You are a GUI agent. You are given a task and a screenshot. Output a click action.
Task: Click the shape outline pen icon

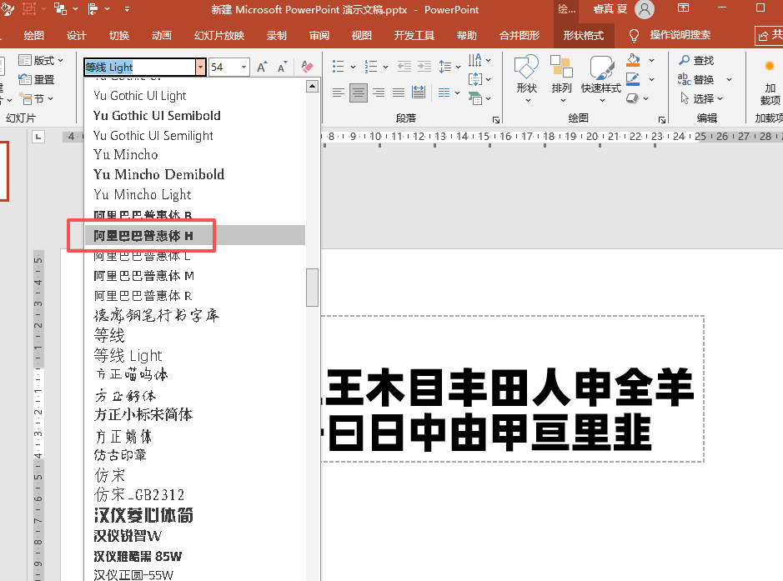[x=633, y=79]
